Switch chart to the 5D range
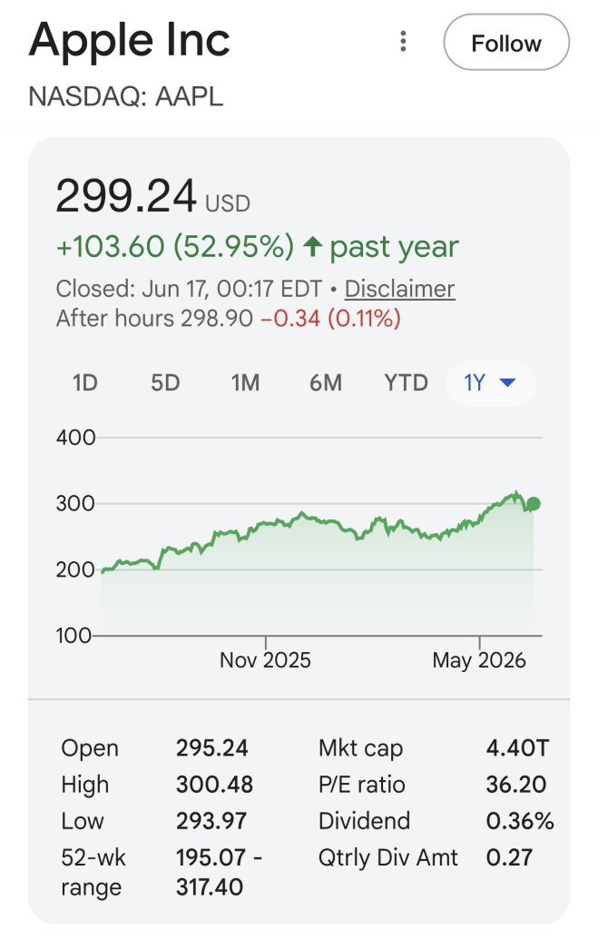The height and width of the screenshot is (930, 598). 165,382
